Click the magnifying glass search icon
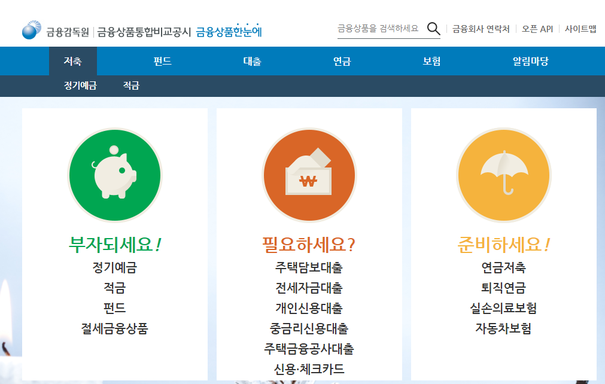Viewport: 605px width, 384px height. (433, 29)
